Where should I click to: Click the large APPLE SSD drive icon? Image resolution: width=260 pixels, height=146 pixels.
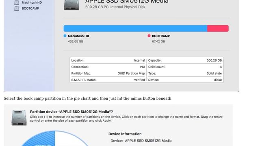tap(71, 5)
